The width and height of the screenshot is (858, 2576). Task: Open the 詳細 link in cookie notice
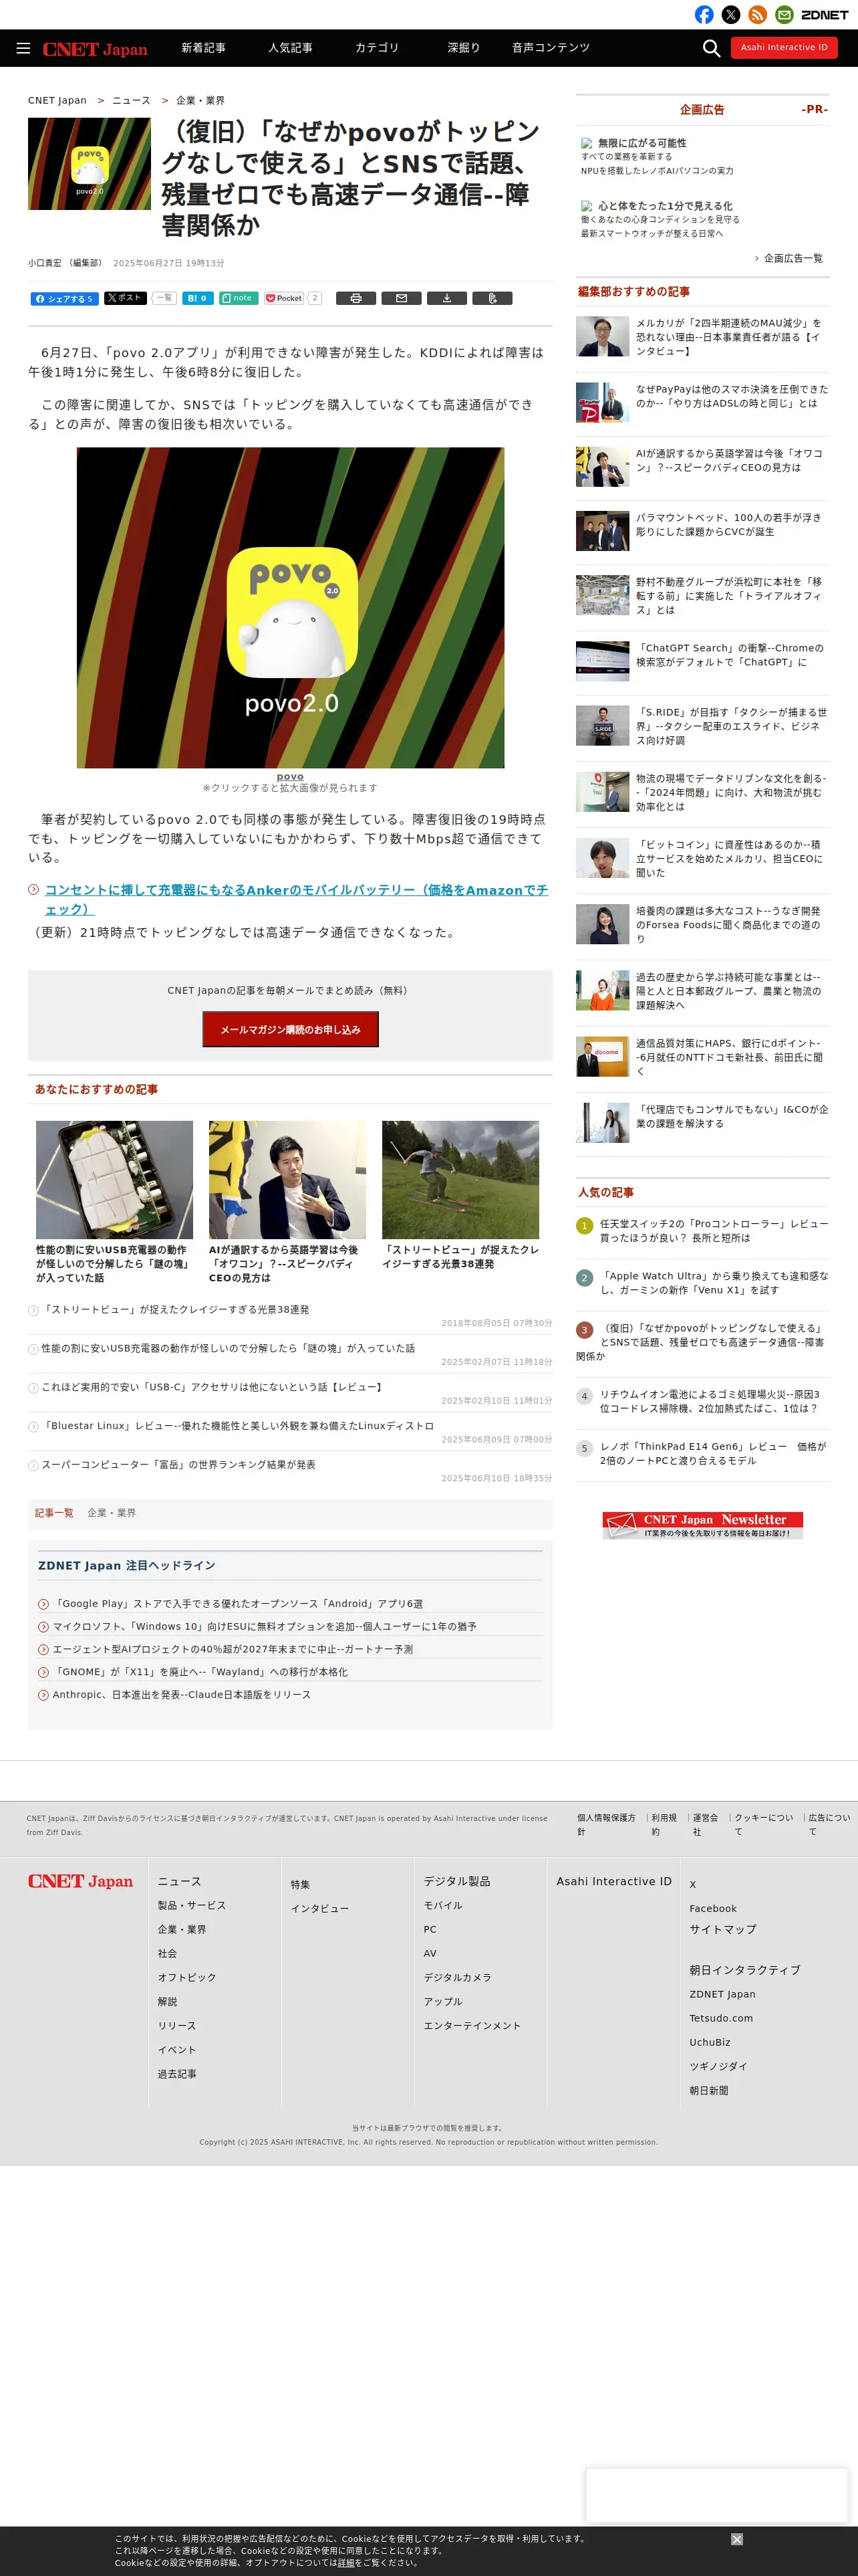pyautogui.click(x=345, y=2563)
